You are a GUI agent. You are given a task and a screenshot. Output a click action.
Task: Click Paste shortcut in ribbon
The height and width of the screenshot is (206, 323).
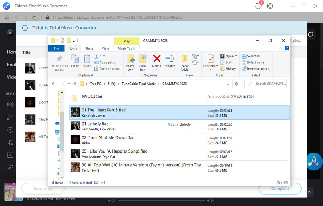107,69
